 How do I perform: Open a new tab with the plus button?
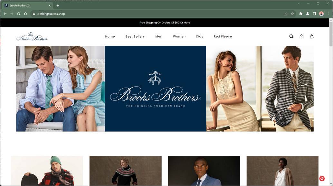pyautogui.click(x=57, y=5)
